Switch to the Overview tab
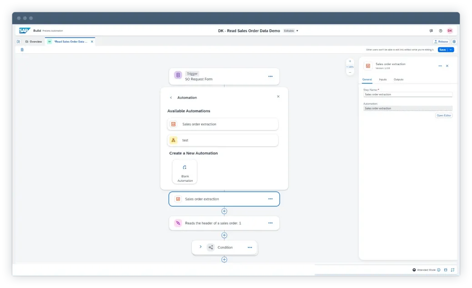 33,41
